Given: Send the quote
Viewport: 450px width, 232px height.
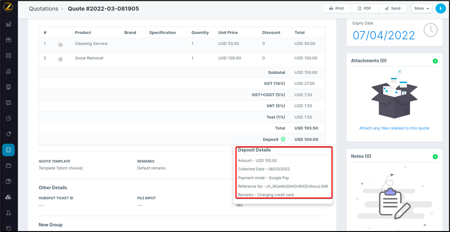Looking at the screenshot, I should (x=393, y=8).
